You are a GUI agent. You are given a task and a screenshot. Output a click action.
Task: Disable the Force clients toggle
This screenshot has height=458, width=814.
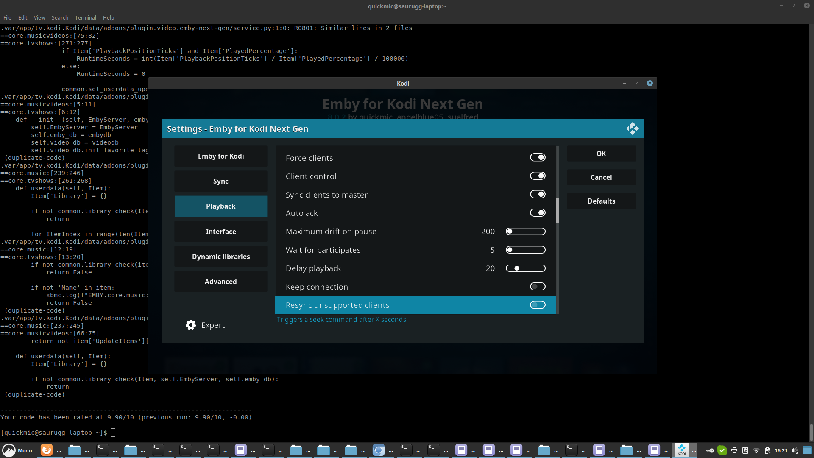coord(537,157)
